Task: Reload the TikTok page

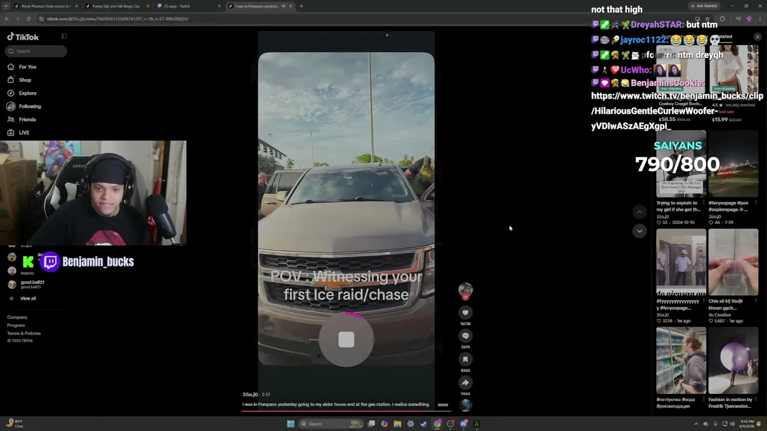Action: click(x=28, y=19)
